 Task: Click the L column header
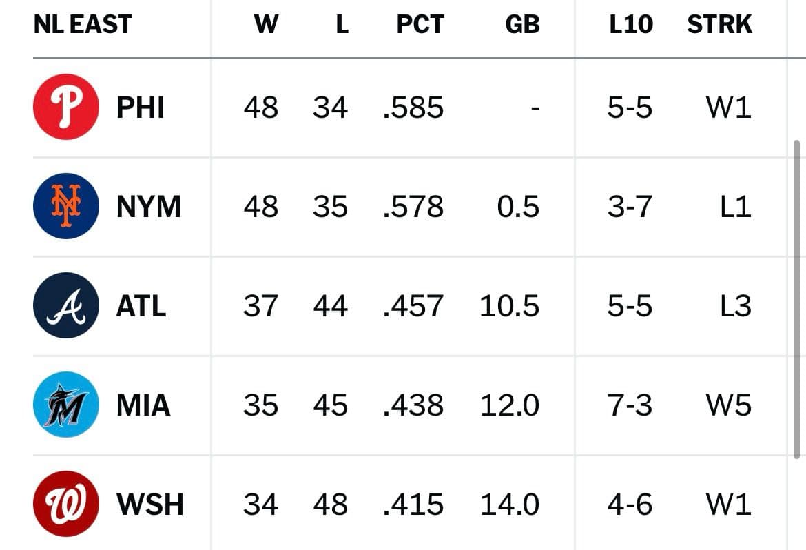(x=342, y=24)
